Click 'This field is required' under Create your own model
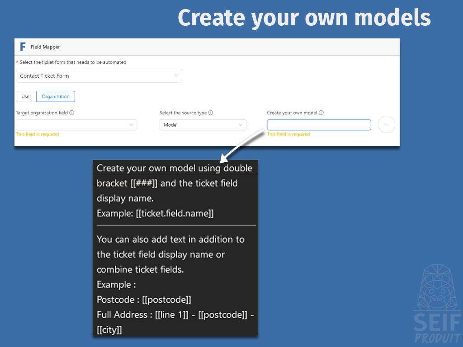The width and height of the screenshot is (463, 347). click(x=288, y=134)
